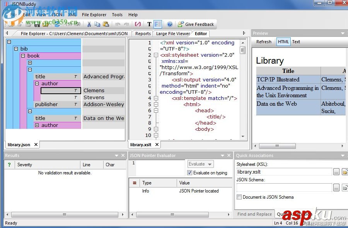Click the Redo arrow icon
348x228 pixels.
(x=126, y=24)
